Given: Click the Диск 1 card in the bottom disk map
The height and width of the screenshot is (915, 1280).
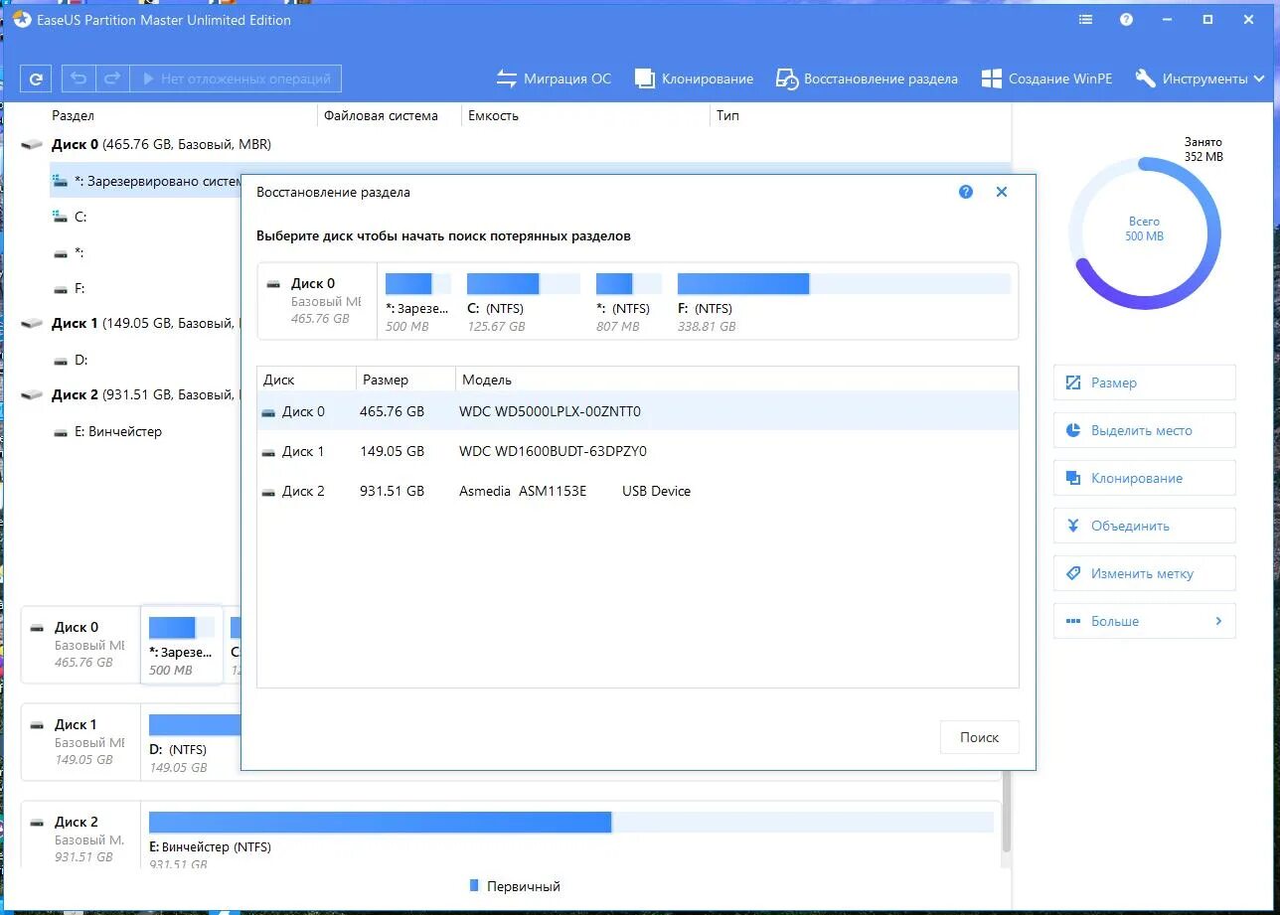Looking at the screenshot, I should (x=80, y=741).
